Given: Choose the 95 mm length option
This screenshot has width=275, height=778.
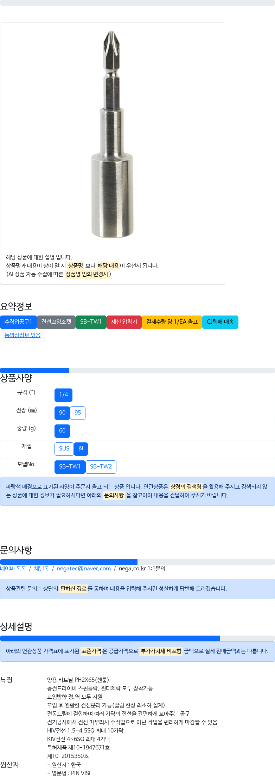Looking at the screenshot, I should coord(78,413).
